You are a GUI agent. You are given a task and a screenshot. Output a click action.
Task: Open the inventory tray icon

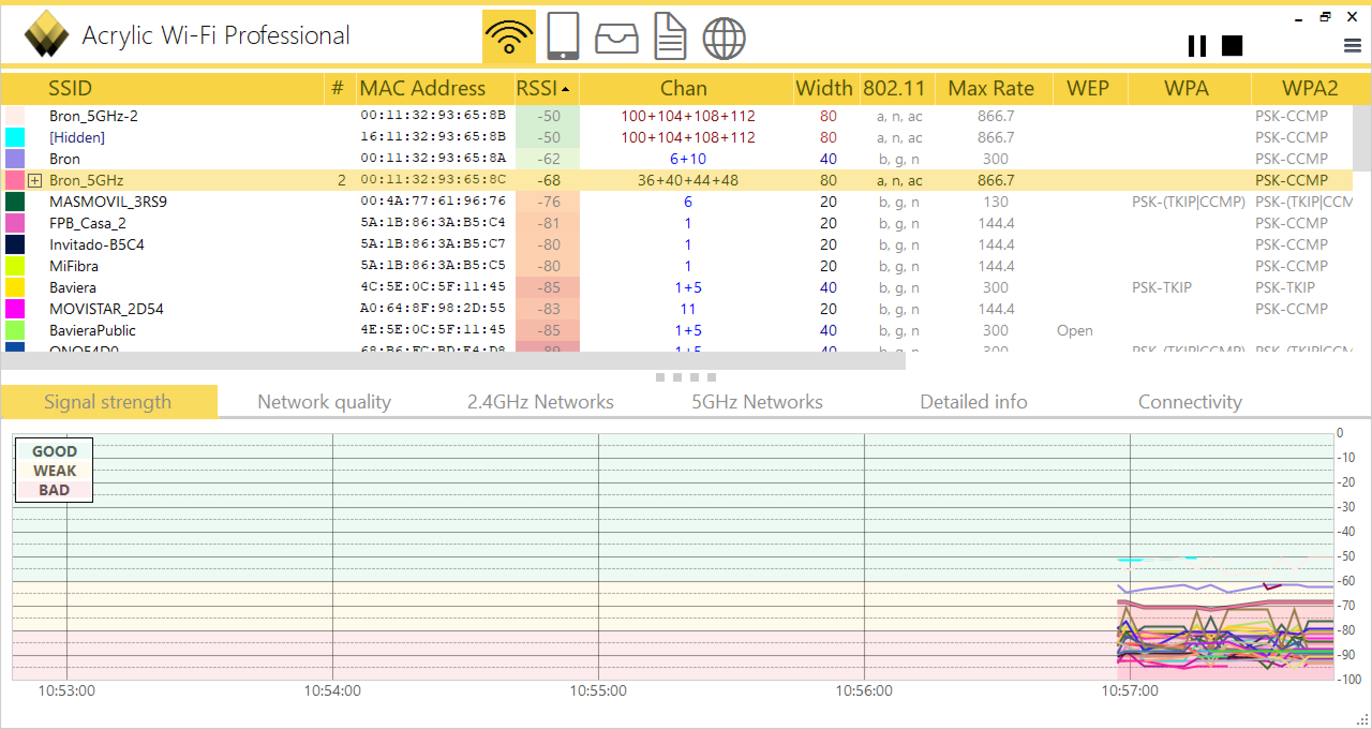coord(616,38)
